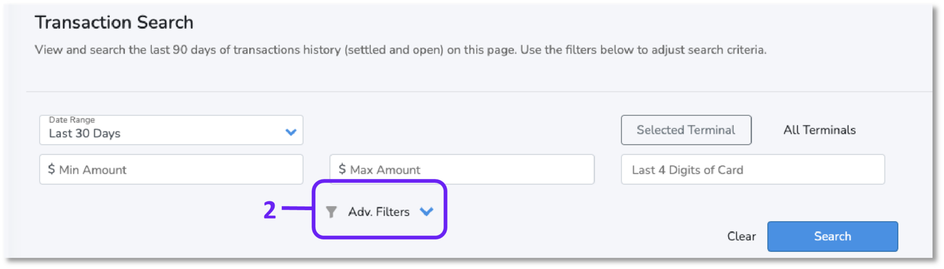The width and height of the screenshot is (944, 269).
Task: Click the purple number 2 annotation
Action: point(270,210)
